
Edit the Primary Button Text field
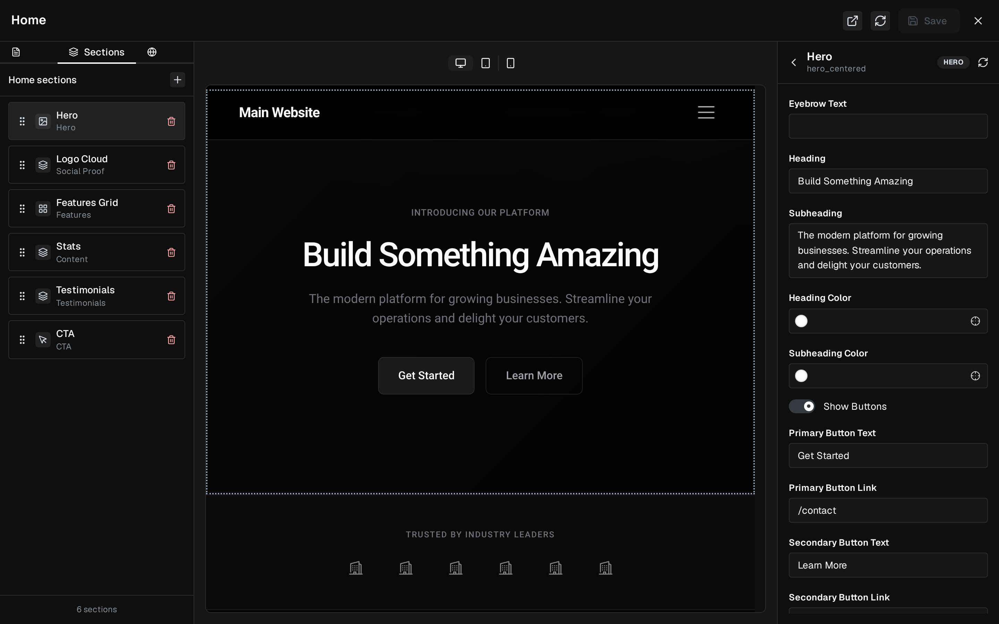(x=888, y=456)
